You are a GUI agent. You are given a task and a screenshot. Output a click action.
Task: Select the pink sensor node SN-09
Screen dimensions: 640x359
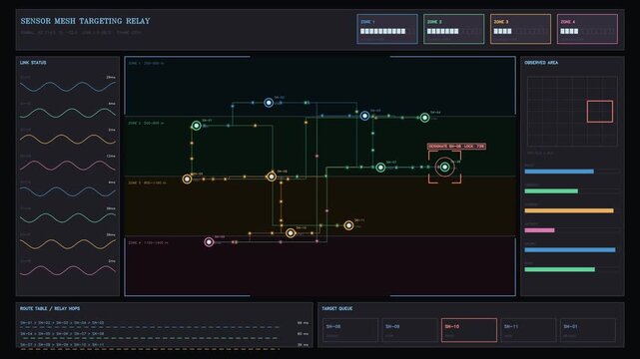coord(209,242)
